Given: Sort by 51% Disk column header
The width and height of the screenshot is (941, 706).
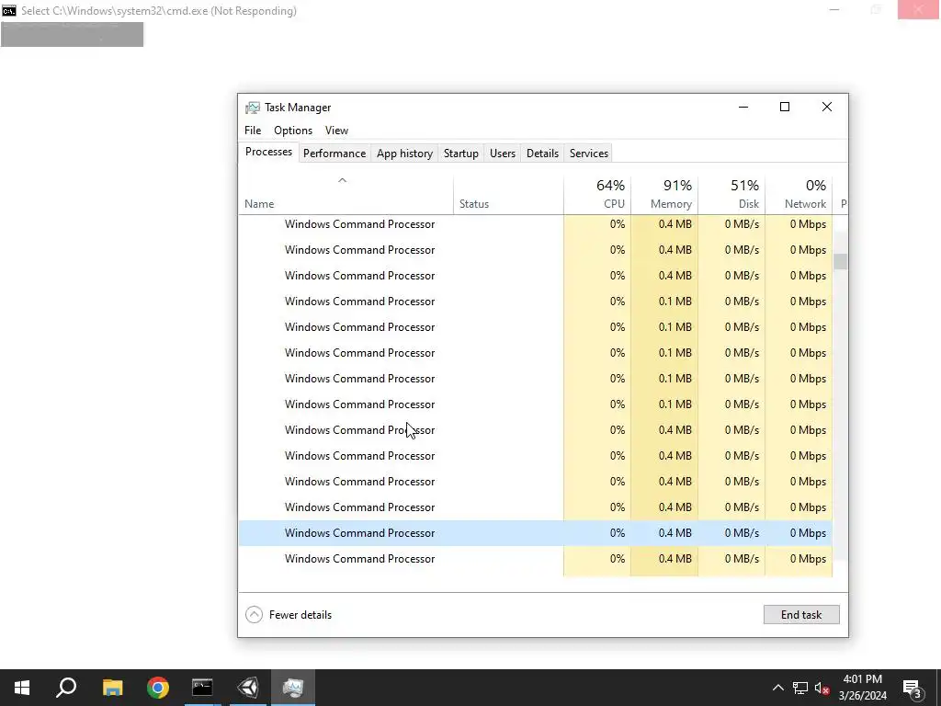Looking at the screenshot, I should [x=731, y=196].
